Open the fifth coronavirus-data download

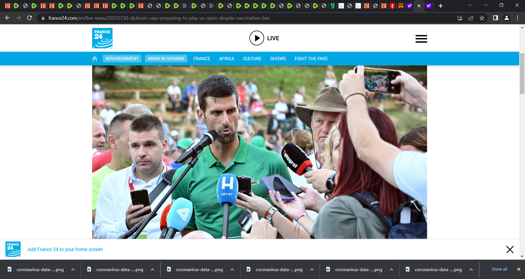pyautogui.click(x=355, y=269)
